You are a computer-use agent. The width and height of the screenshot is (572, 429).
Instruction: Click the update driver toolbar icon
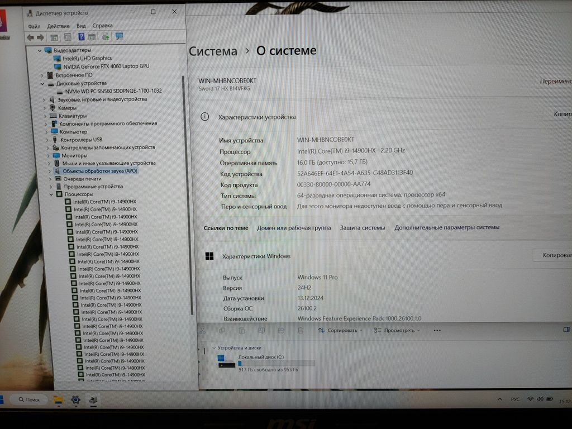tap(105, 37)
